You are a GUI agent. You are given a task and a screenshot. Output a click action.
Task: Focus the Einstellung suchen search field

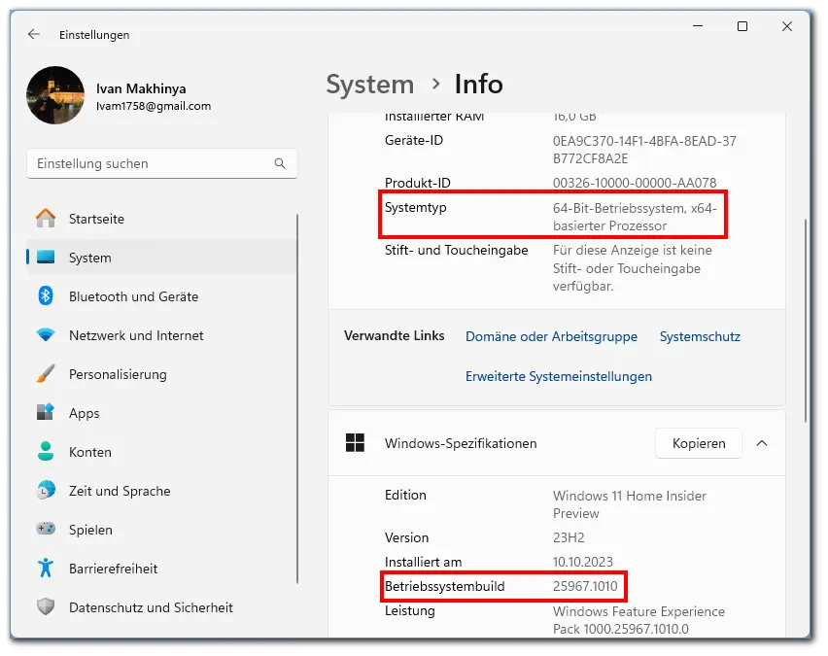coord(162,163)
